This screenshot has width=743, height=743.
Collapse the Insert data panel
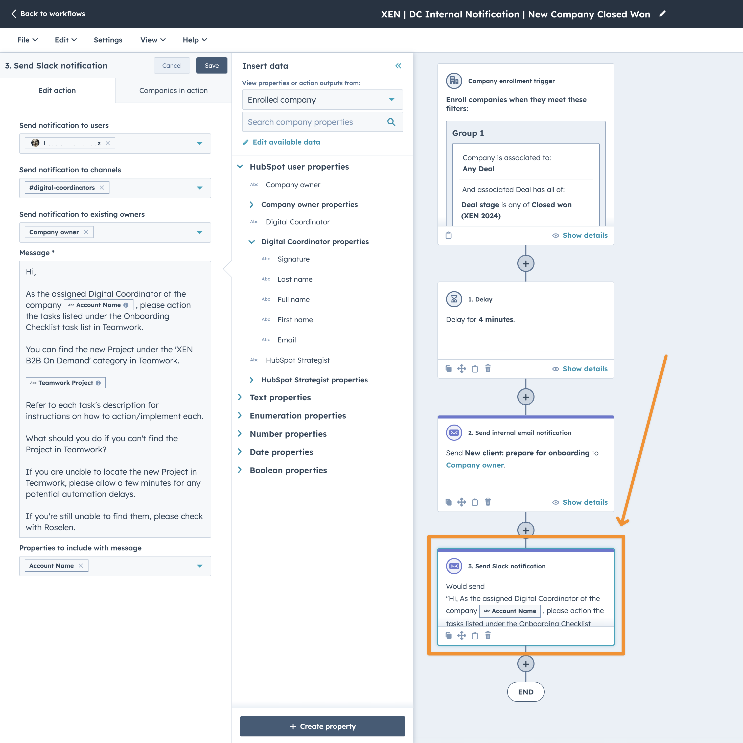point(398,66)
